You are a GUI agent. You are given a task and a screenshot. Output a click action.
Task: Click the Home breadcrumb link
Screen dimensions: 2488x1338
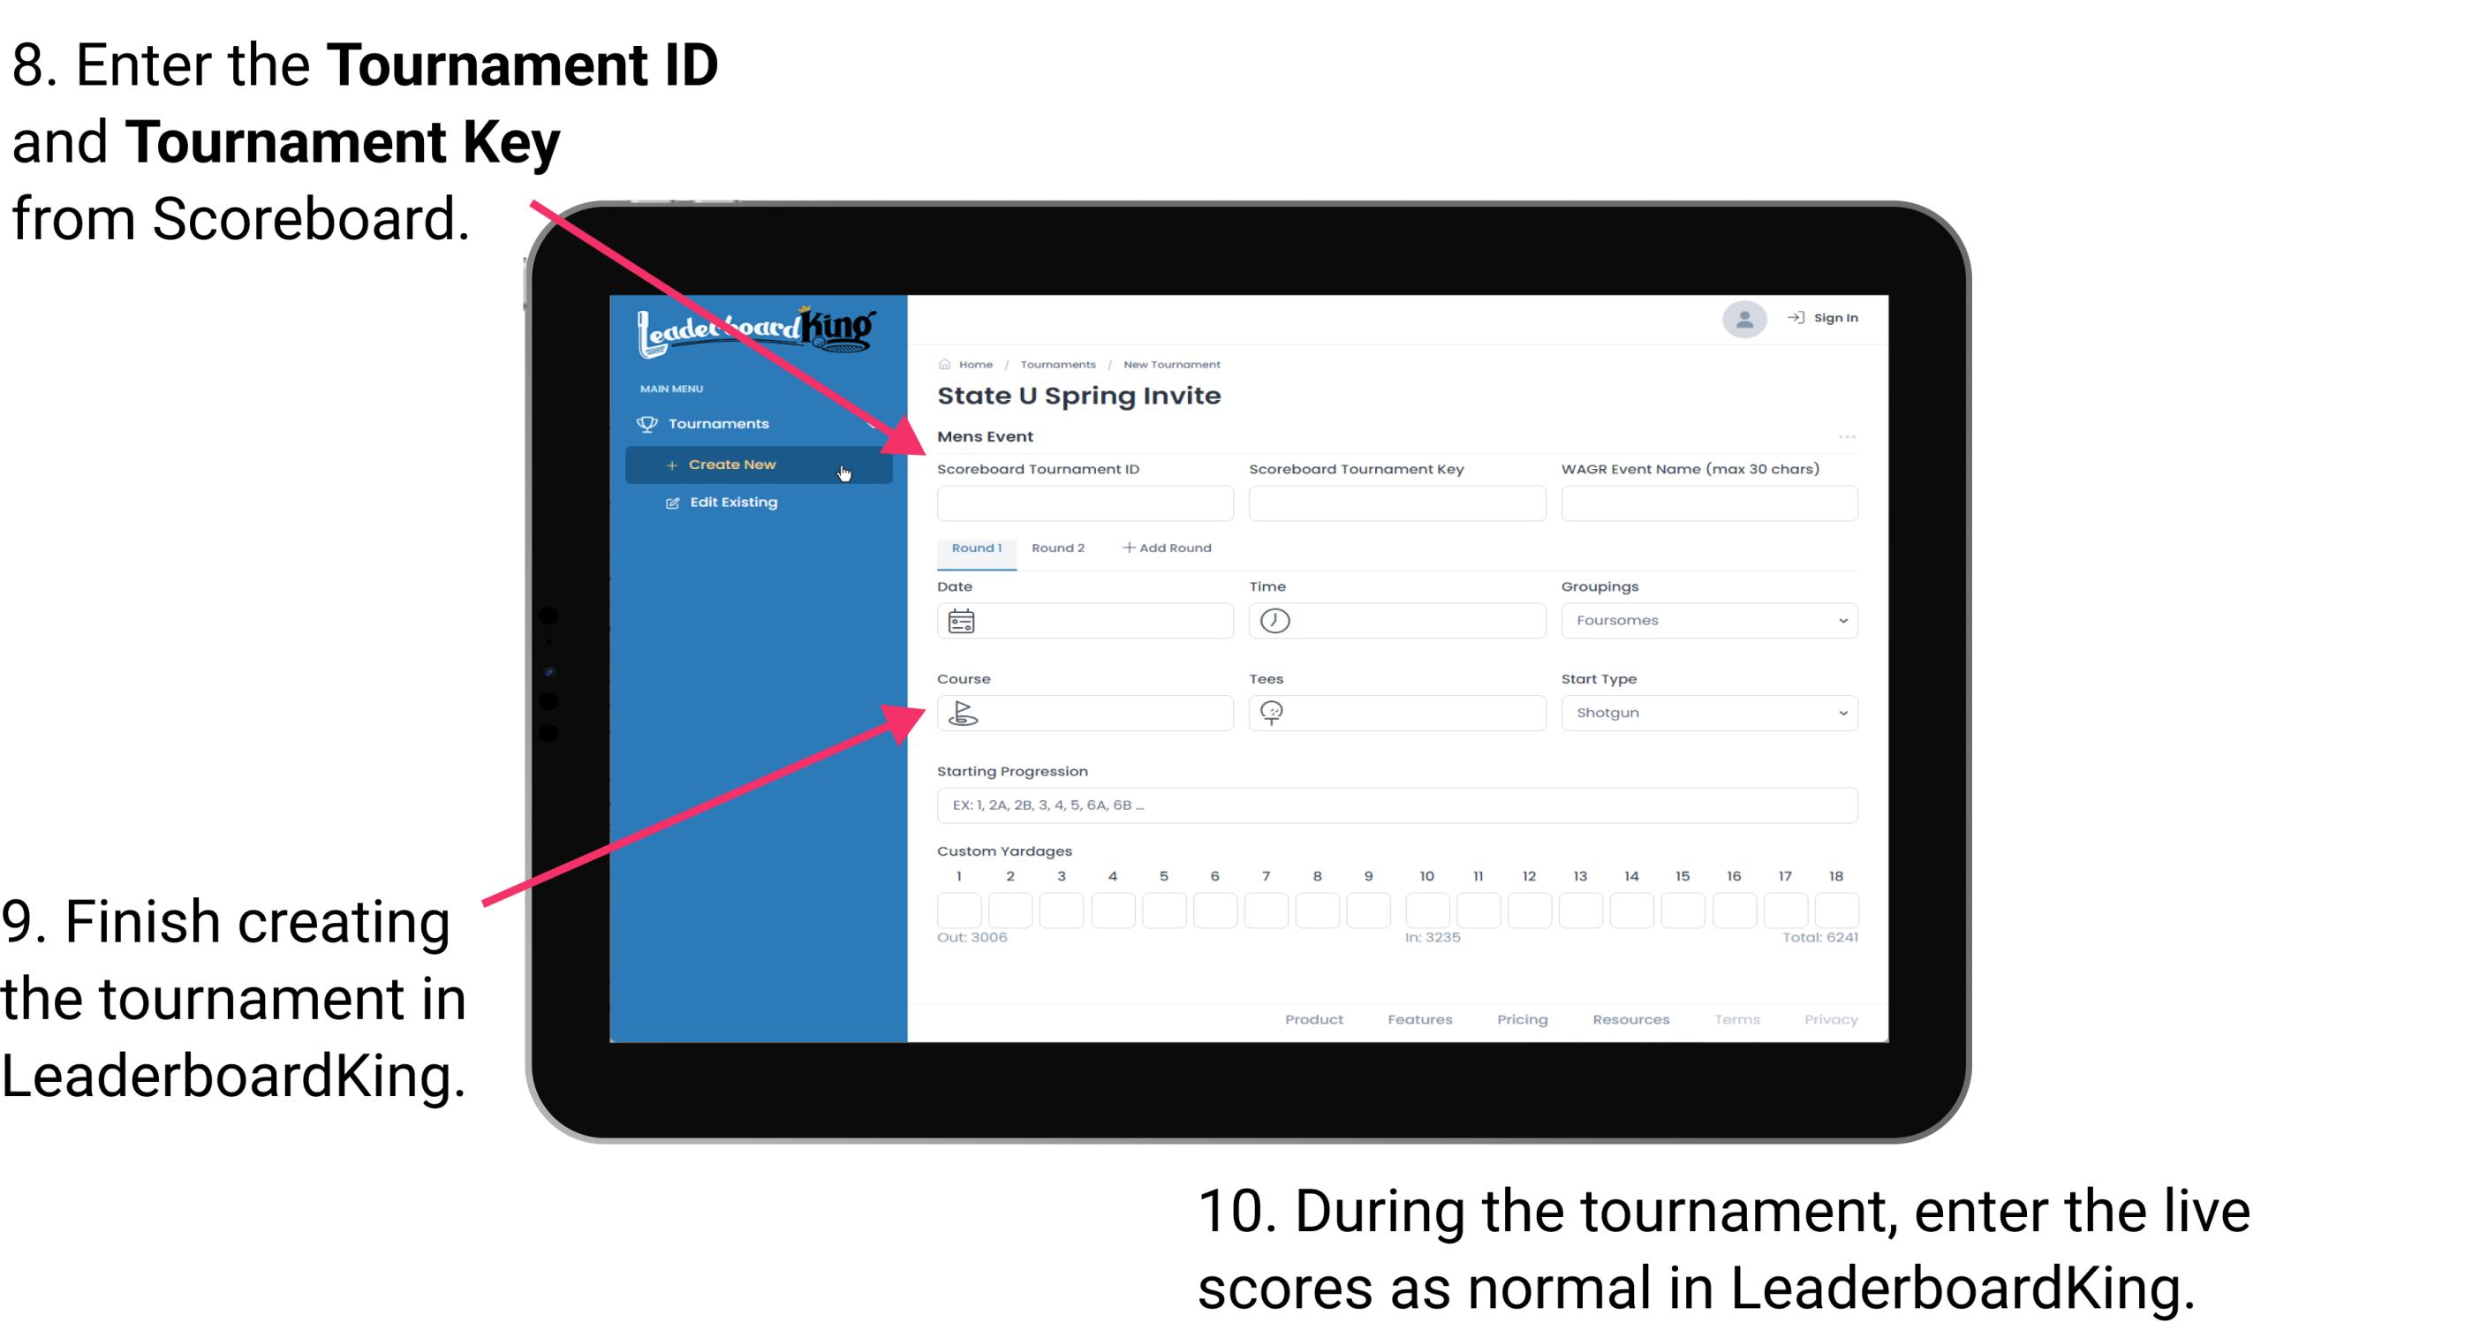coord(975,364)
